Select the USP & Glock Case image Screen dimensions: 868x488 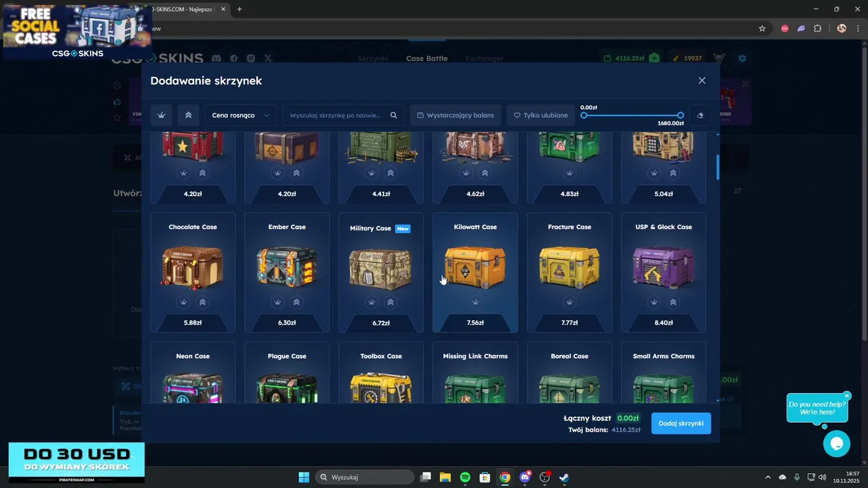[x=663, y=267]
